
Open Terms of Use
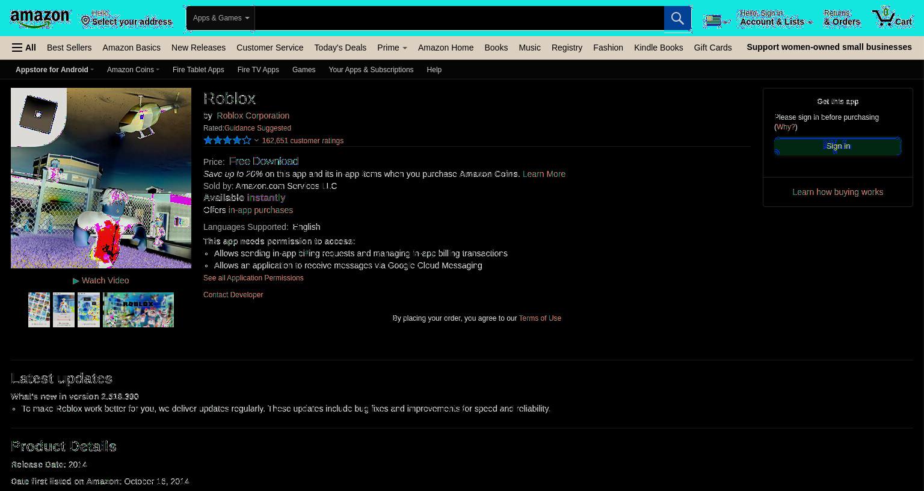pos(540,318)
